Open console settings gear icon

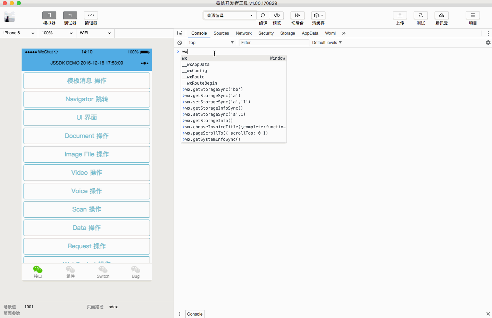pos(488,43)
